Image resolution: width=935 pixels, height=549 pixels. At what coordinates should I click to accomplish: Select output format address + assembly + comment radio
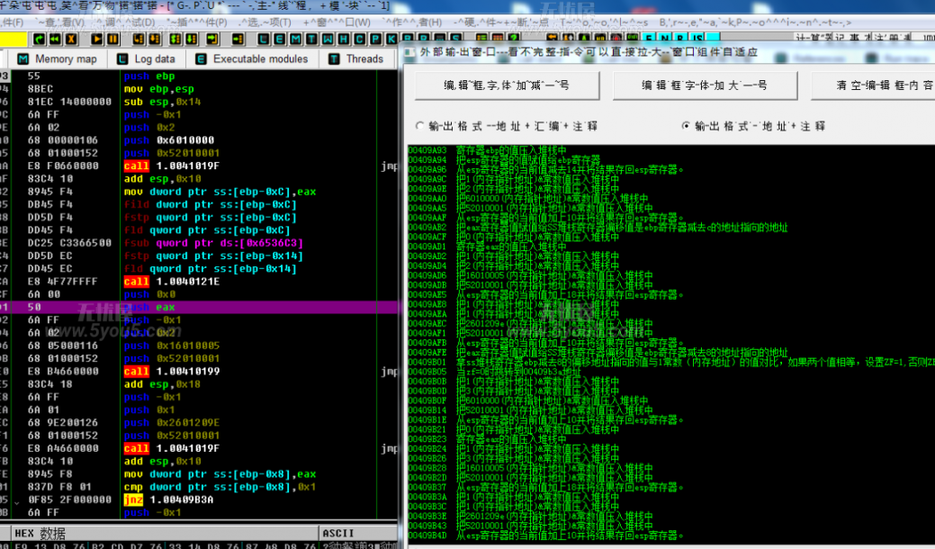[508, 126]
